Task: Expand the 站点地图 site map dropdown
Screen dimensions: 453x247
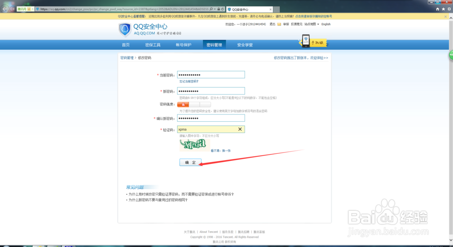Action: (x=312, y=24)
